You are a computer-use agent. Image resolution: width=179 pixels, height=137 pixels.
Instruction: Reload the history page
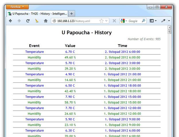(28, 21)
